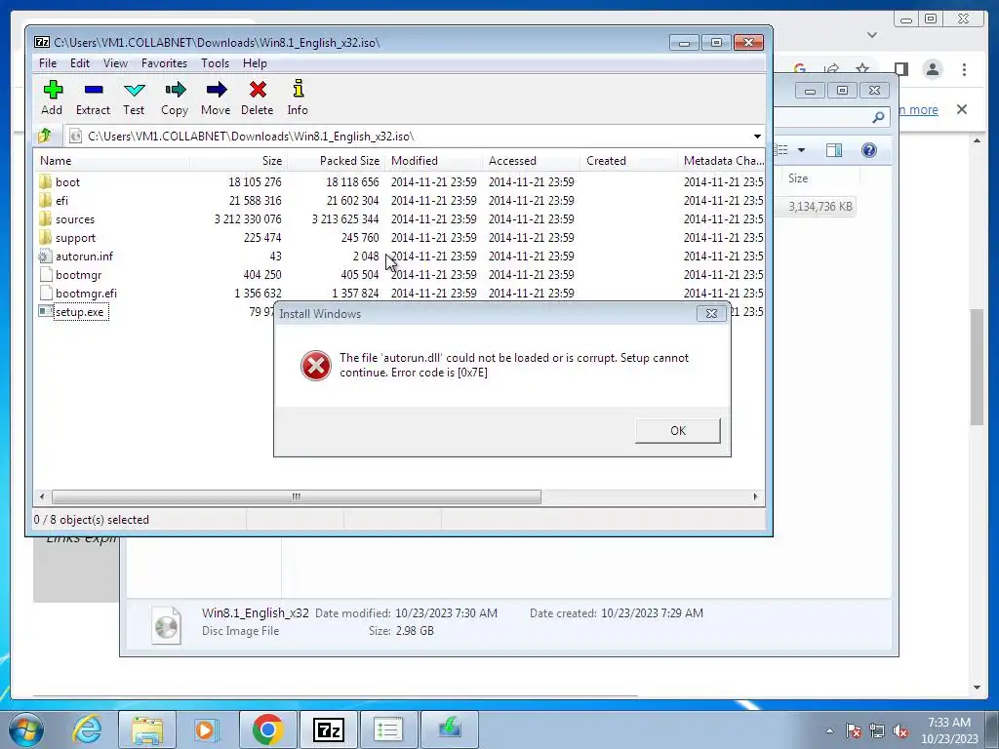Image resolution: width=999 pixels, height=749 pixels.
Task: Select the efi folder icon
Action: click(x=45, y=200)
